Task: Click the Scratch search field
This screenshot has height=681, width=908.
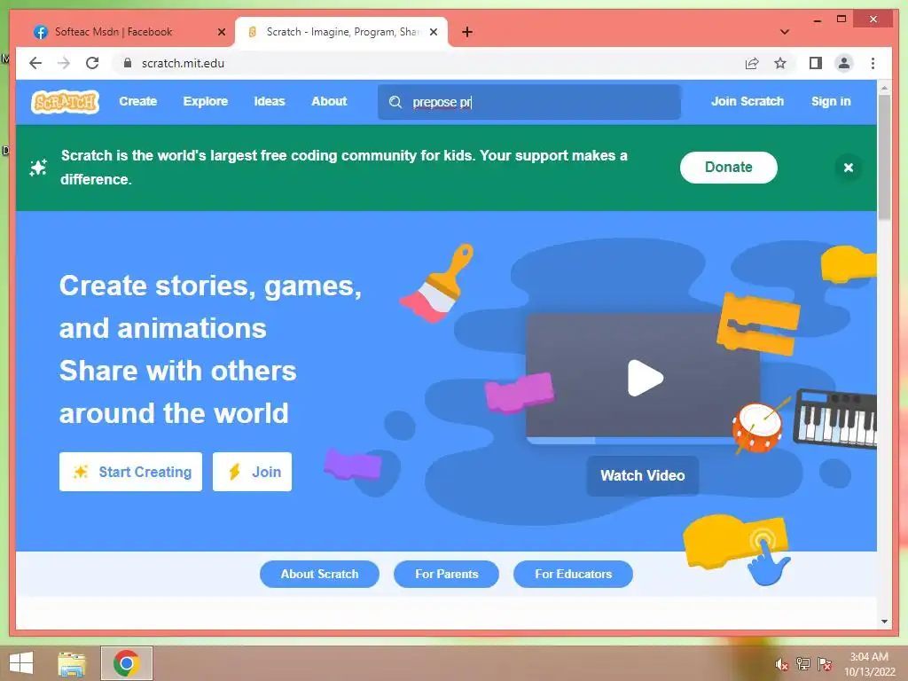Action: coord(529,102)
